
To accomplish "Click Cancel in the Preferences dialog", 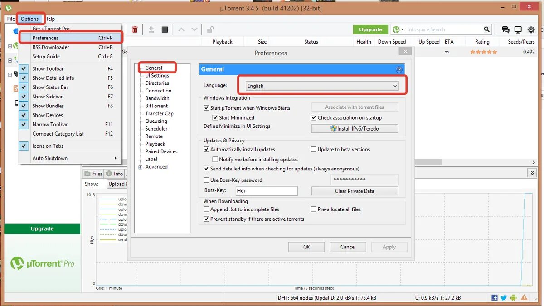I will tap(348, 247).
